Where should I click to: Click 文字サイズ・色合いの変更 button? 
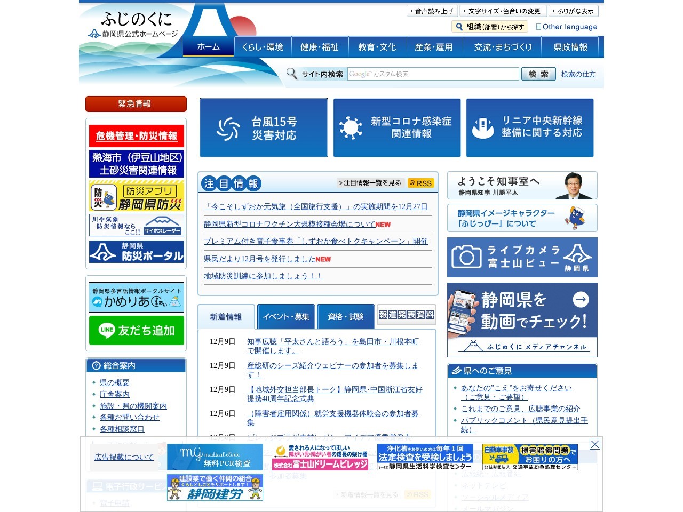click(x=504, y=11)
